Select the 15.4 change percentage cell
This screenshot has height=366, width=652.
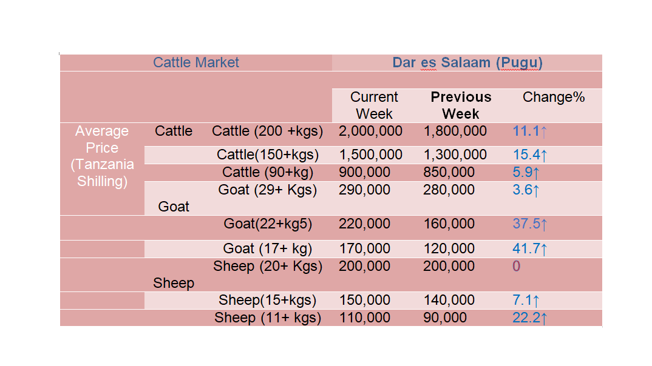[x=530, y=155]
